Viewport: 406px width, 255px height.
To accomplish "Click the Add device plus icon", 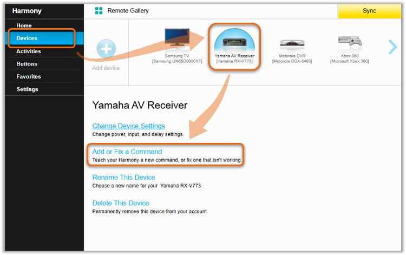I will (x=106, y=48).
